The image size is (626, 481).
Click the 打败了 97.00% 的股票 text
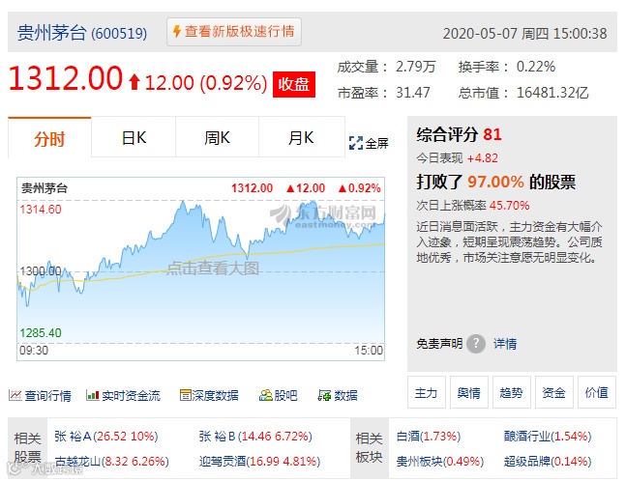[x=496, y=183]
